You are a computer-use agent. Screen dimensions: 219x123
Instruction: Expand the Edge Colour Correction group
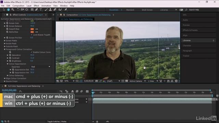coord(5,78)
